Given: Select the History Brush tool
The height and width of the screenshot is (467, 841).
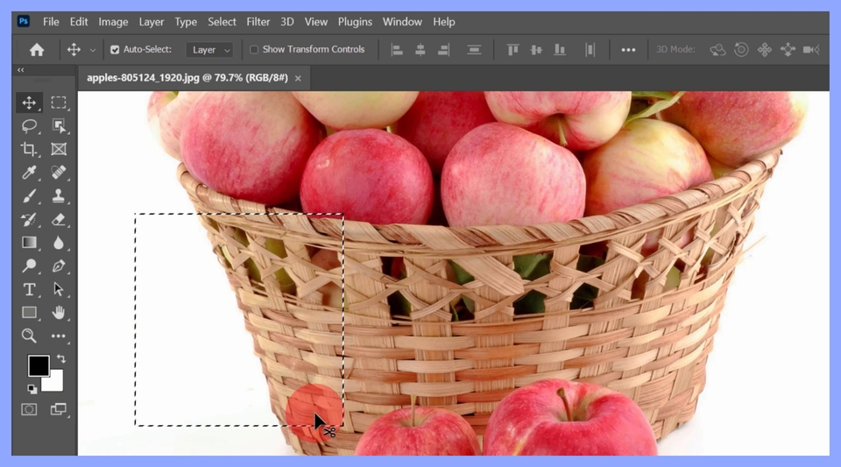Looking at the screenshot, I should click(29, 220).
